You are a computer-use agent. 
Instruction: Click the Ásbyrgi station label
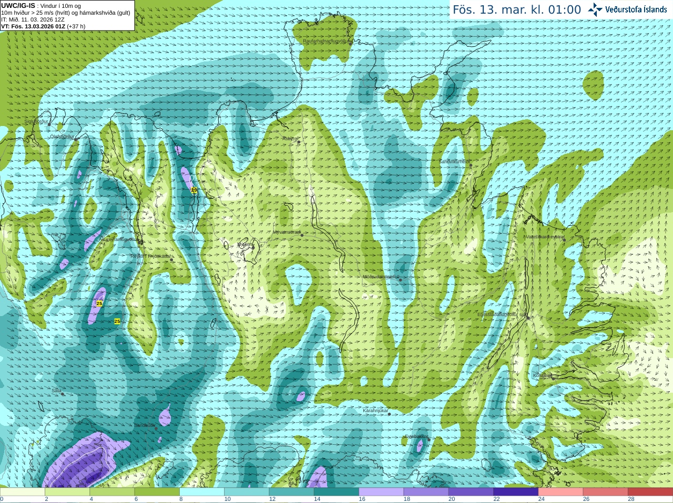(x=290, y=139)
